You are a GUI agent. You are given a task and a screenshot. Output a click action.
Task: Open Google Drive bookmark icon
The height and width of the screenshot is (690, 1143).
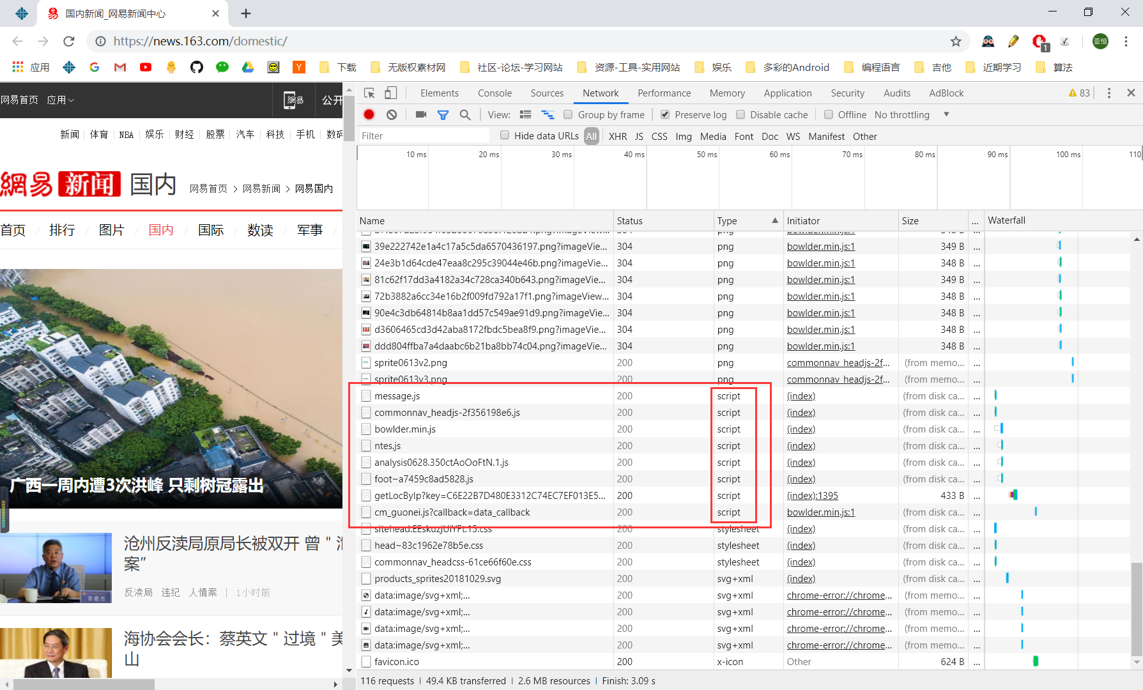click(248, 67)
